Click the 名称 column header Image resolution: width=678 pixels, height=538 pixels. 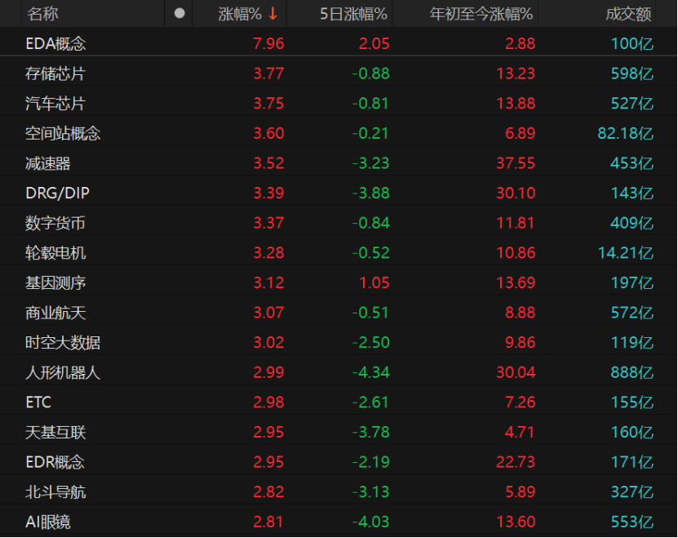(42, 14)
